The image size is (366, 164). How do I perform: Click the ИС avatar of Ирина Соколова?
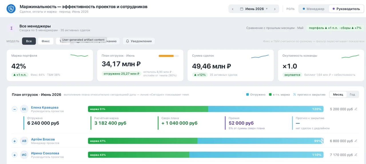click(x=24, y=155)
